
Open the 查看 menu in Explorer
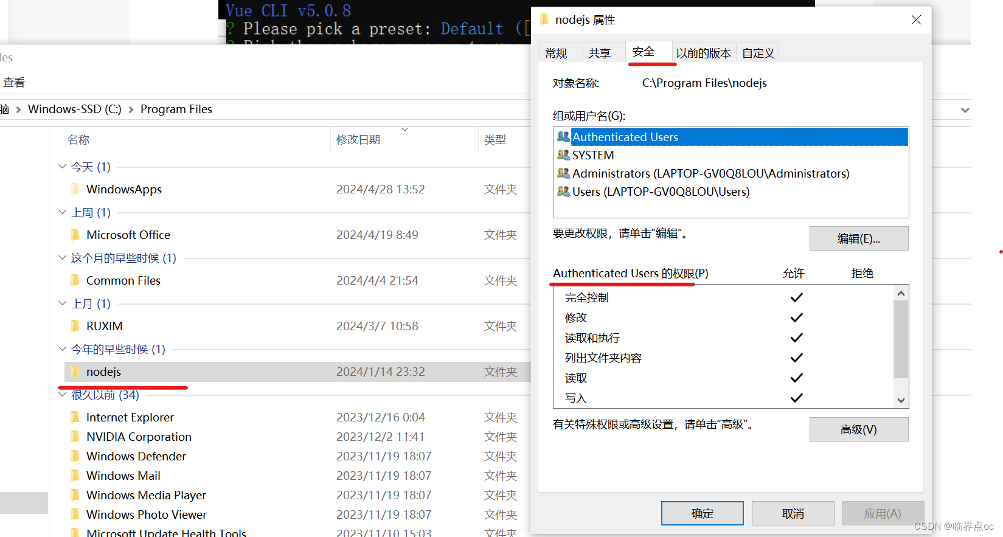(14, 82)
